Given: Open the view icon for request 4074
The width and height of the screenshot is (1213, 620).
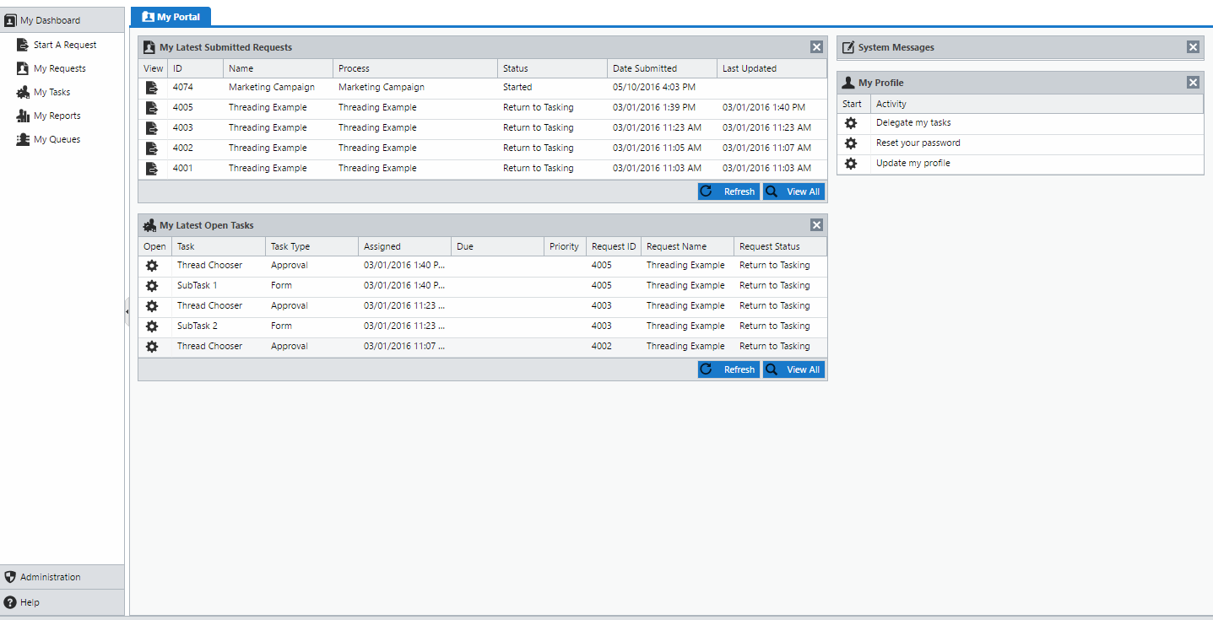Looking at the screenshot, I should click(x=152, y=88).
